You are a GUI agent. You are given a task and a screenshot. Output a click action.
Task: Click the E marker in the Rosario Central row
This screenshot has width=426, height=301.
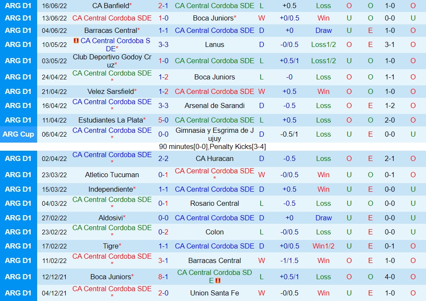click(370, 203)
